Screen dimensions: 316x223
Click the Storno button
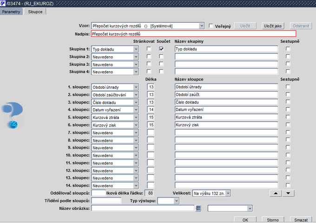pyautogui.click(x=272, y=219)
